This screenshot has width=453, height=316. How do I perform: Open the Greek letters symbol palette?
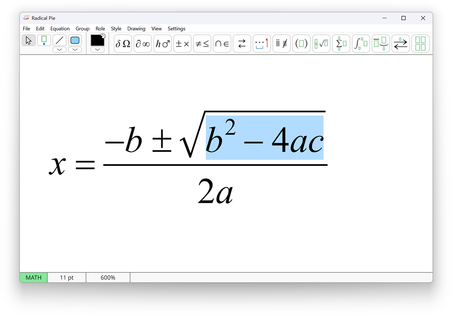pyautogui.click(x=123, y=43)
